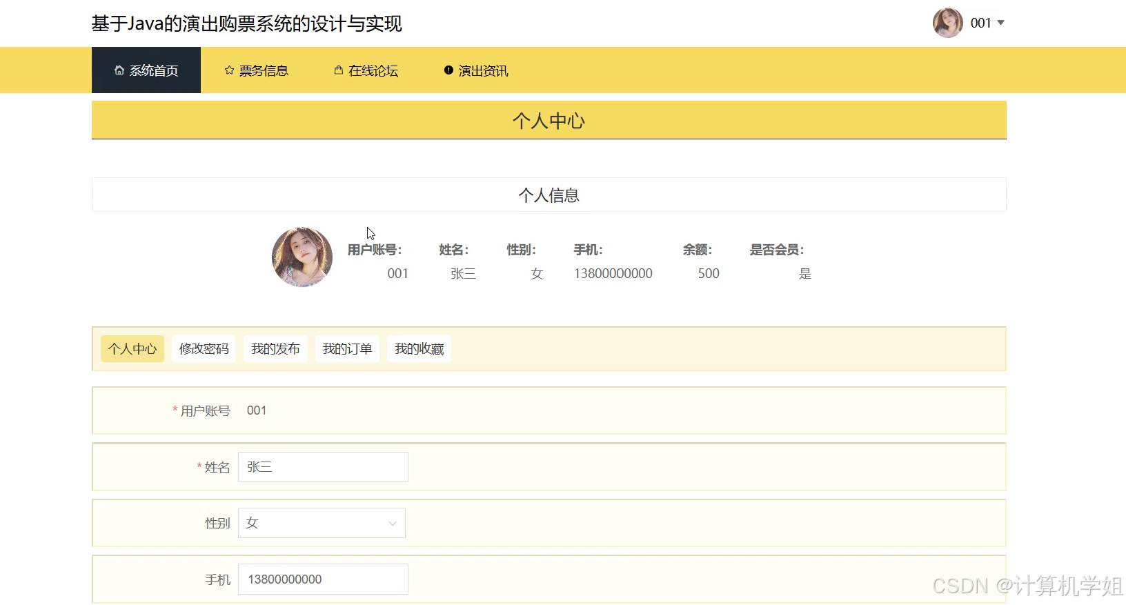Image resolution: width=1126 pixels, height=605 pixels.
Task: Go to 系统首页 in navigation bar
Action: (x=146, y=70)
